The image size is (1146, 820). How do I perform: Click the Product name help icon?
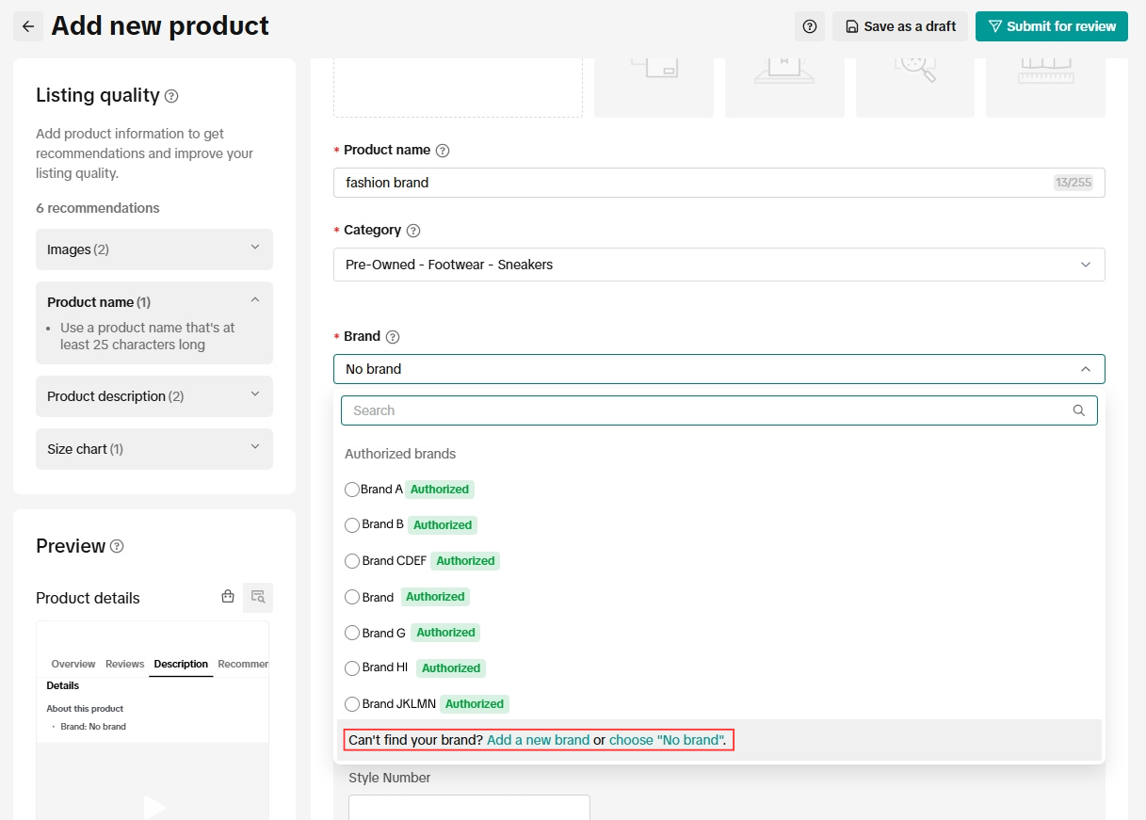click(443, 151)
